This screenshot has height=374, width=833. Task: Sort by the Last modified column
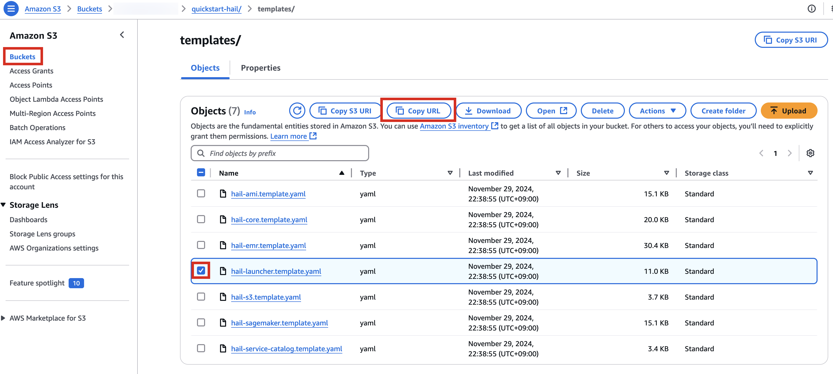[490, 173]
